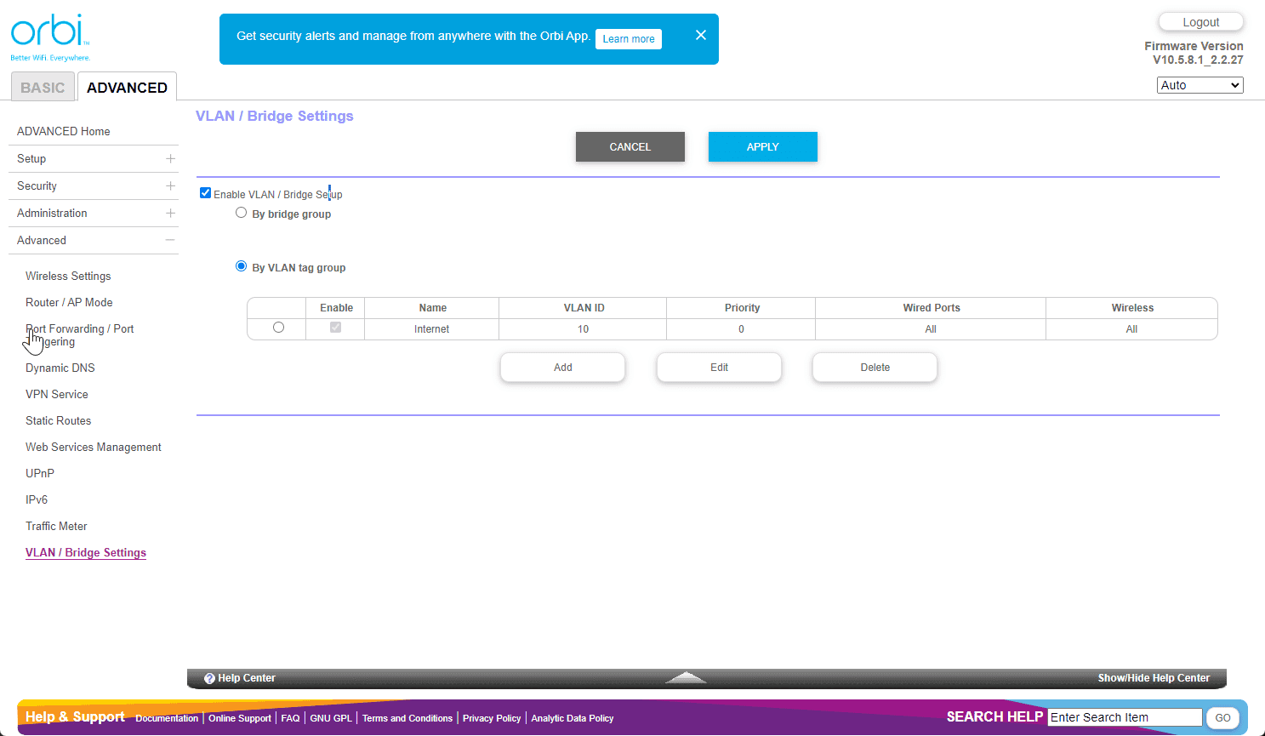Click Learn more in the banner
The height and width of the screenshot is (736, 1265).
click(628, 39)
